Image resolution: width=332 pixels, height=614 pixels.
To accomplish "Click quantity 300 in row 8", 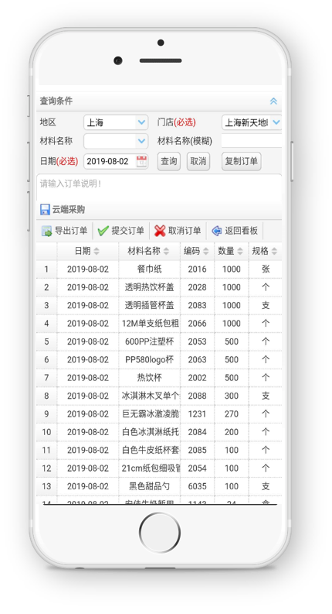I will coord(231,396).
